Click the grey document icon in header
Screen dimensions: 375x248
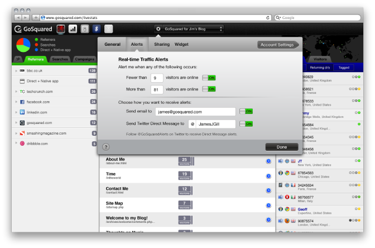click(x=85, y=29)
